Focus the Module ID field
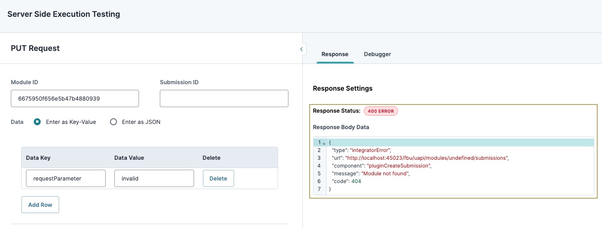The width and height of the screenshot is (602, 228). 75,98
